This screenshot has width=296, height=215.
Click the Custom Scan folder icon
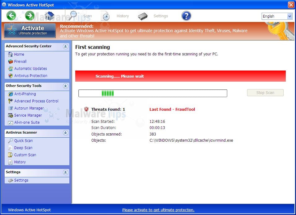click(11, 155)
